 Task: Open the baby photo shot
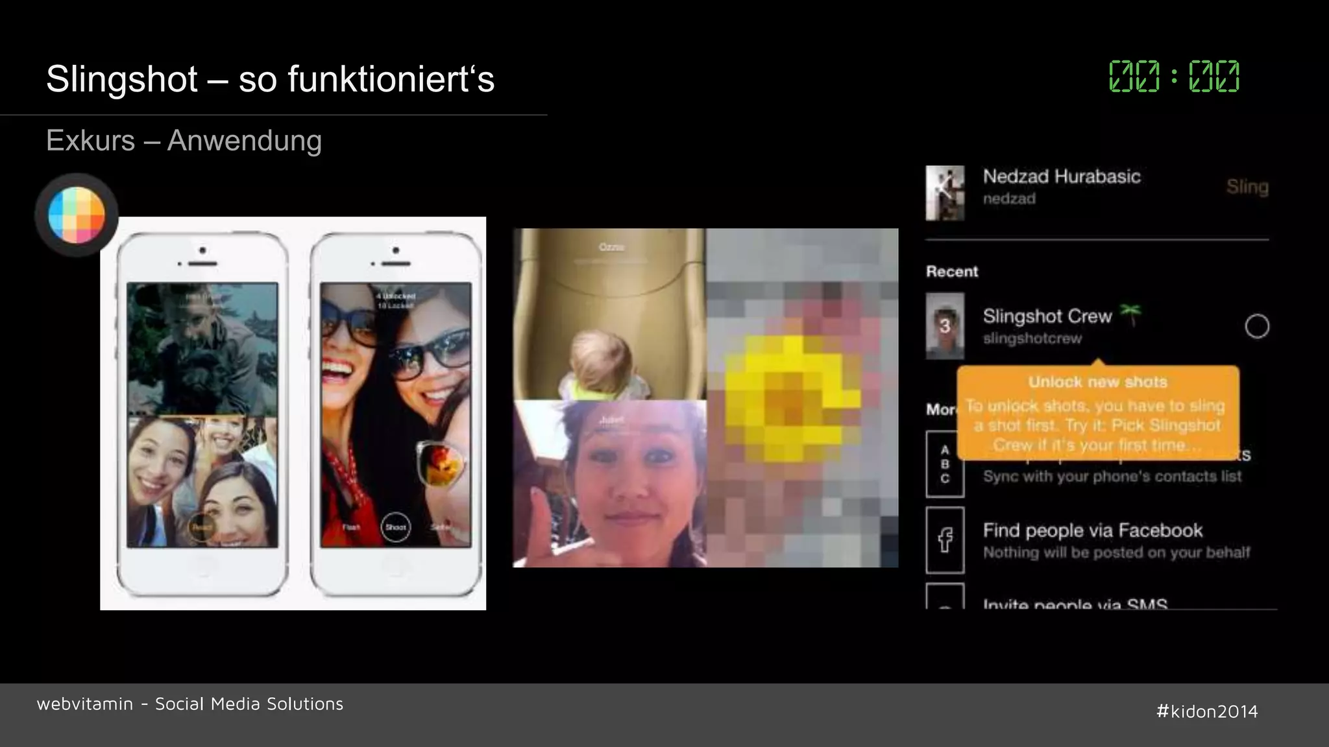point(609,314)
